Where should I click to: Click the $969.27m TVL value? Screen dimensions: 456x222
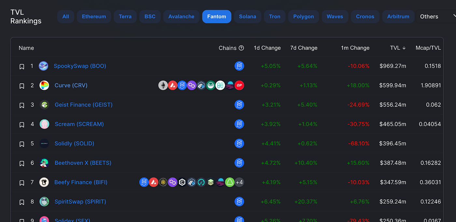(x=393, y=66)
